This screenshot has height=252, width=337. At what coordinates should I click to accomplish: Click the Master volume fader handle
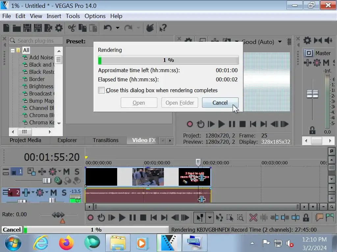312,94
